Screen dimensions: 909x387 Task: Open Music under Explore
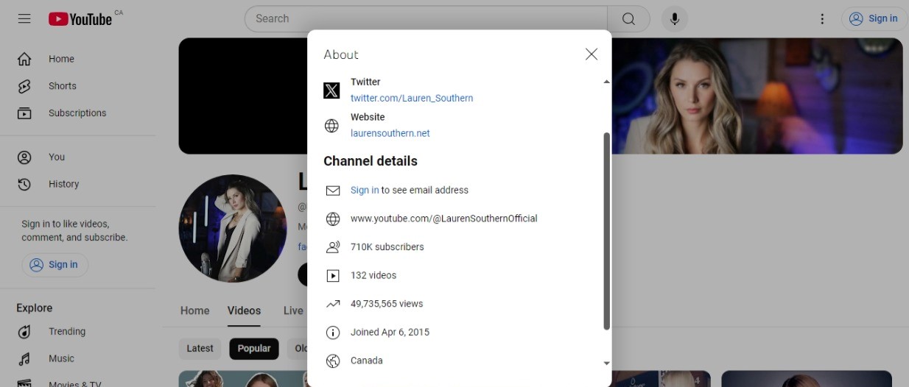[x=77, y=359]
